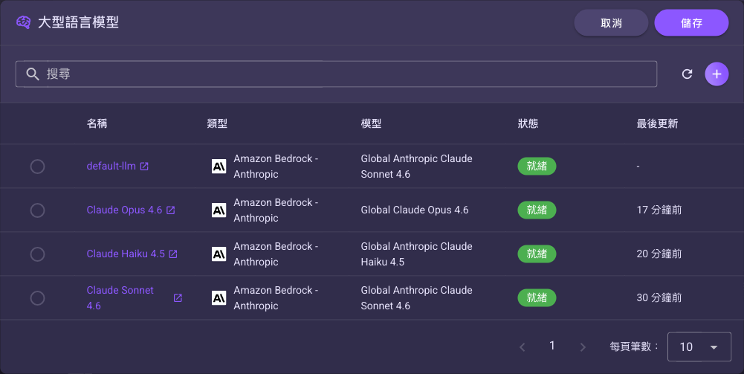The image size is (744, 374).
Task: Go to next page arrow
Action: coord(583,347)
